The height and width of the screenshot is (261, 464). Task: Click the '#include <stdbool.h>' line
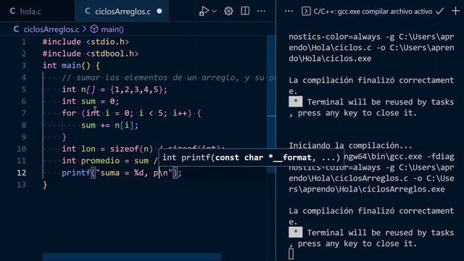[x=91, y=54]
